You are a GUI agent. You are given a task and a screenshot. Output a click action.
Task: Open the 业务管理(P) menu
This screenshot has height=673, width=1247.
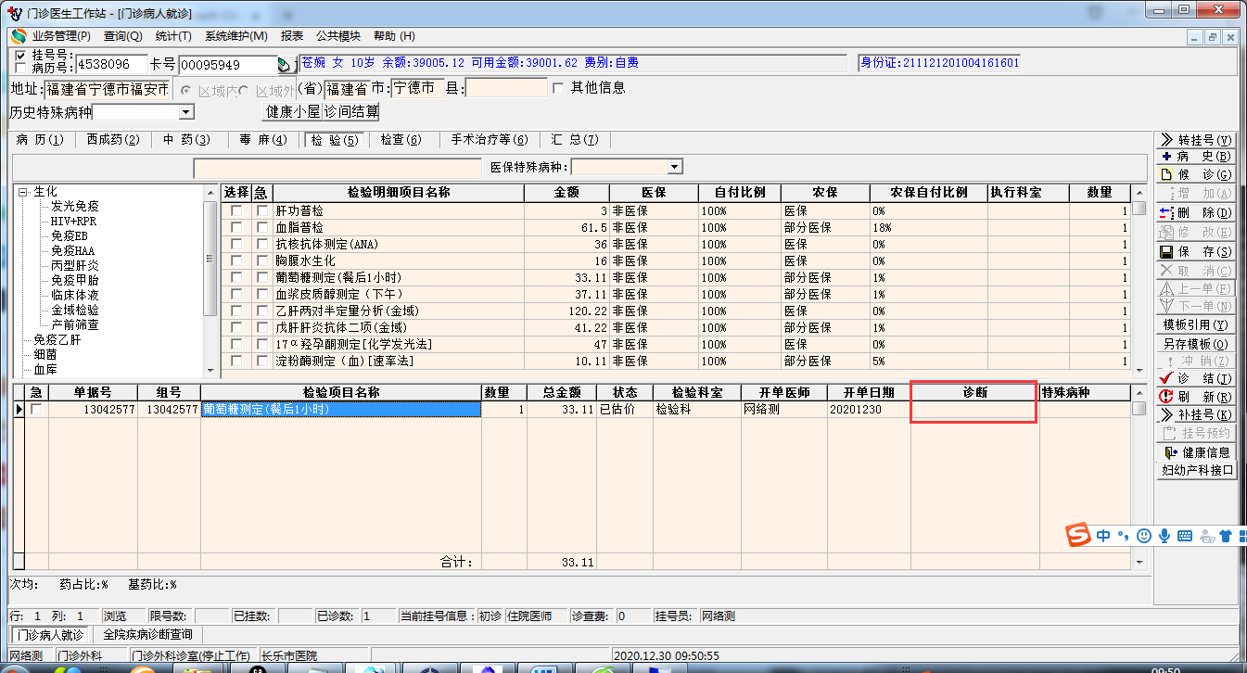[61, 36]
